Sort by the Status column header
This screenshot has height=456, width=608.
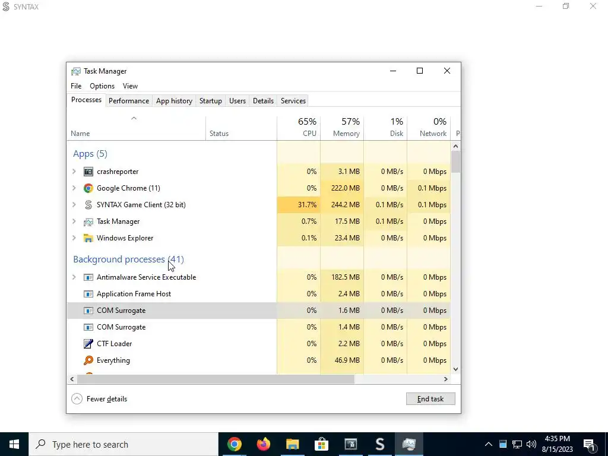pos(241,128)
